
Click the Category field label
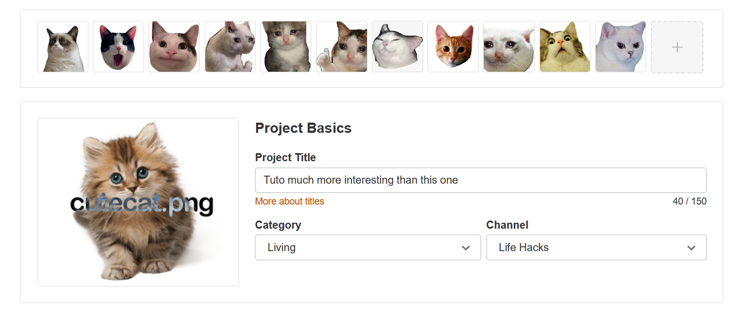[x=278, y=225]
